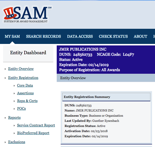This screenshot has height=147, width=155.
Task: Open the BioPreferred Report link
Action: 33,133
